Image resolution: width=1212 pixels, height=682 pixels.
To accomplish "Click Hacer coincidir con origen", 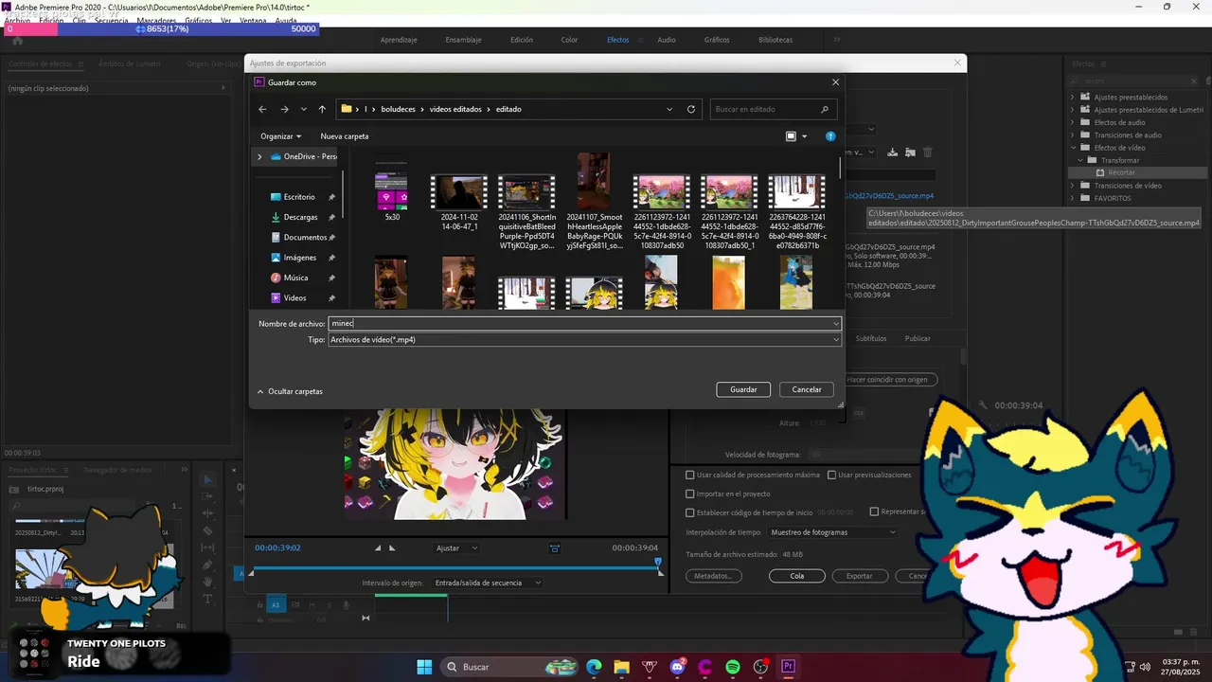I will tap(887, 379).
